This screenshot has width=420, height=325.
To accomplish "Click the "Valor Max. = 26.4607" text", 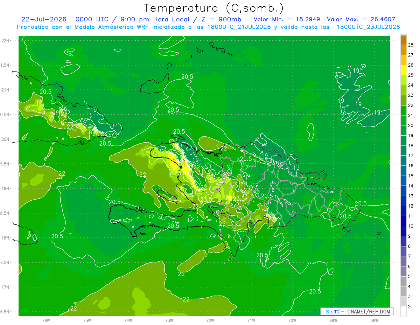I will pos(361,19).
